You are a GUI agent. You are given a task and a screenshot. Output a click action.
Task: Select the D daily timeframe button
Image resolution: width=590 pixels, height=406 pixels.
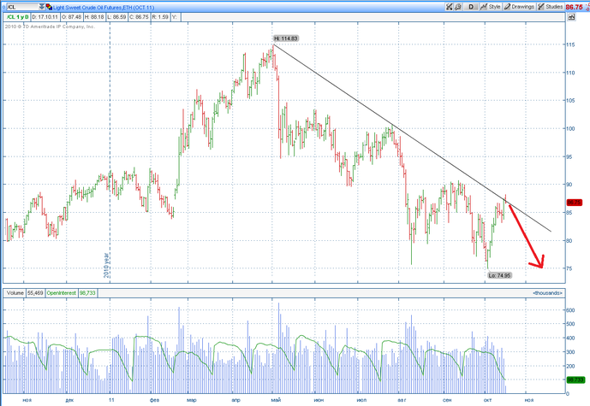[x=471, y=7]
